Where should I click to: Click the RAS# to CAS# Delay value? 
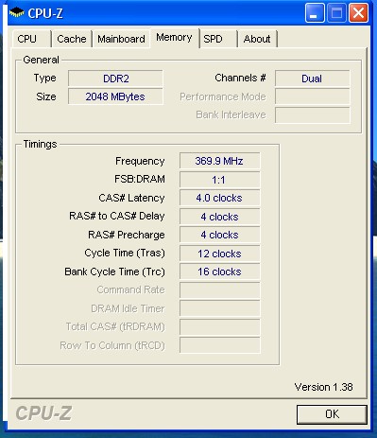pyautogui.click(x=219, y=217)
